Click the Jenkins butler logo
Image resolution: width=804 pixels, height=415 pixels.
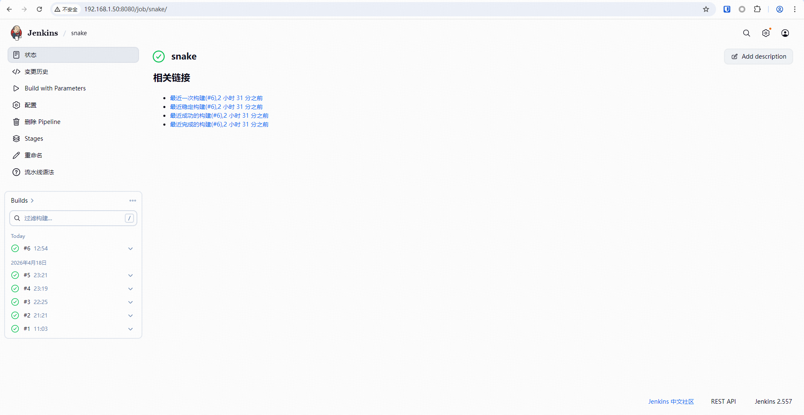[17, 33]
